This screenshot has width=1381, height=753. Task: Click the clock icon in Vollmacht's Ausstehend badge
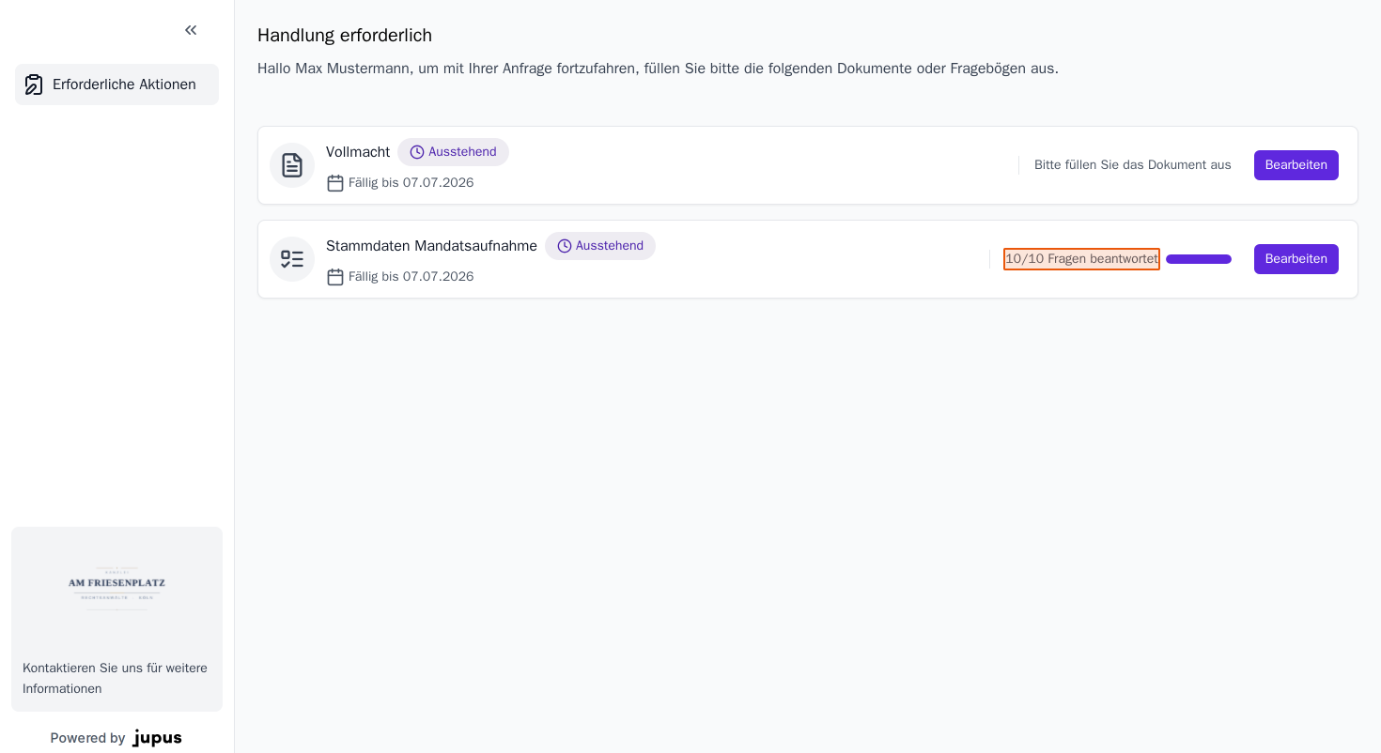click(417, 152)
